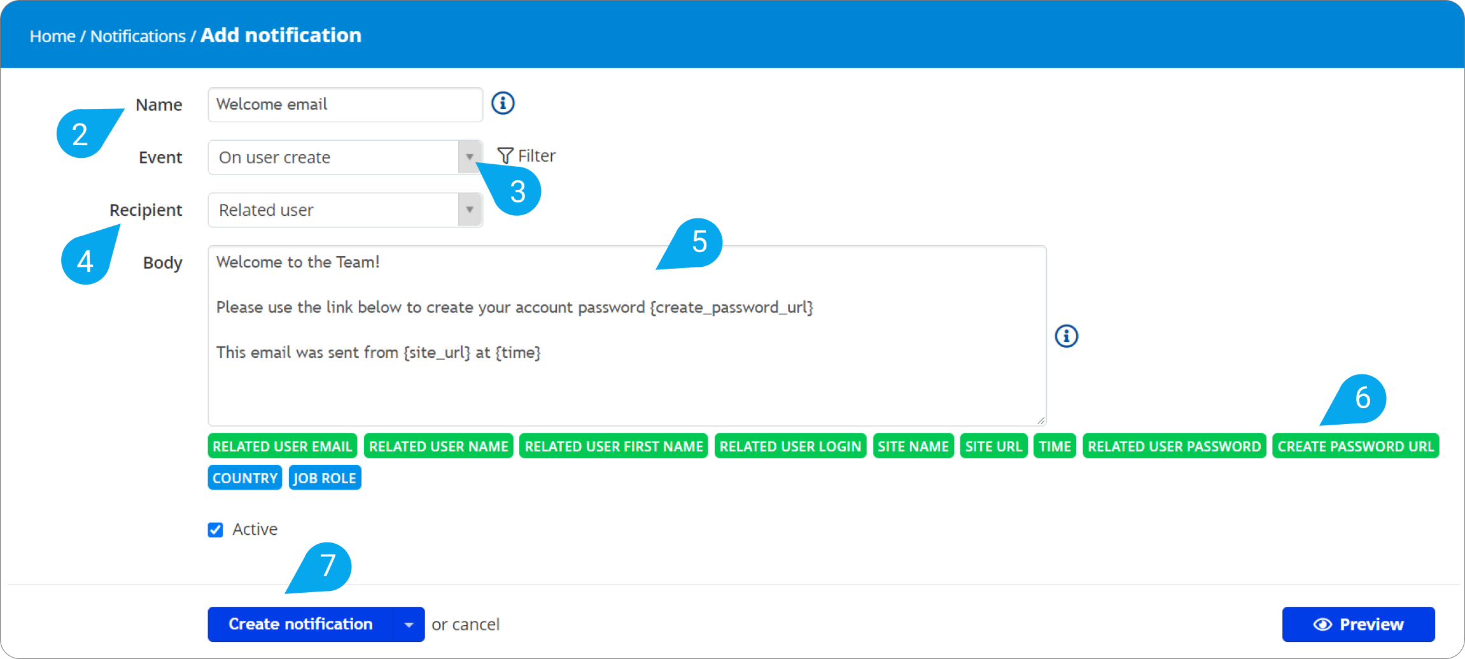This screenshot has width=1465, height=659.
Task: Click inside the Welcome email Name field
Action: (x=344, y=104)
